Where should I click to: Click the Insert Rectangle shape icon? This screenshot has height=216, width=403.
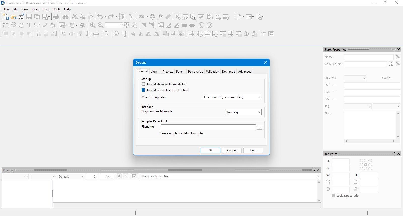point(184,25)
